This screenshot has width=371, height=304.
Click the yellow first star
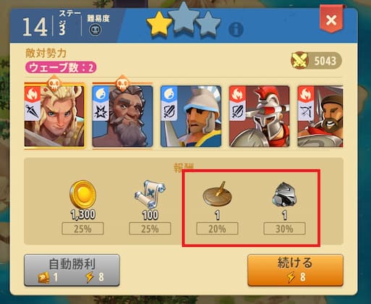[x=159, y=24]
